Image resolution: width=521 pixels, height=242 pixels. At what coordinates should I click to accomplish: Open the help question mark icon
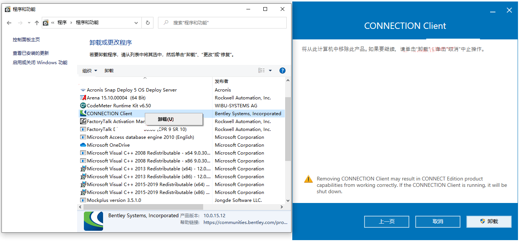click(x=282, y=70)
